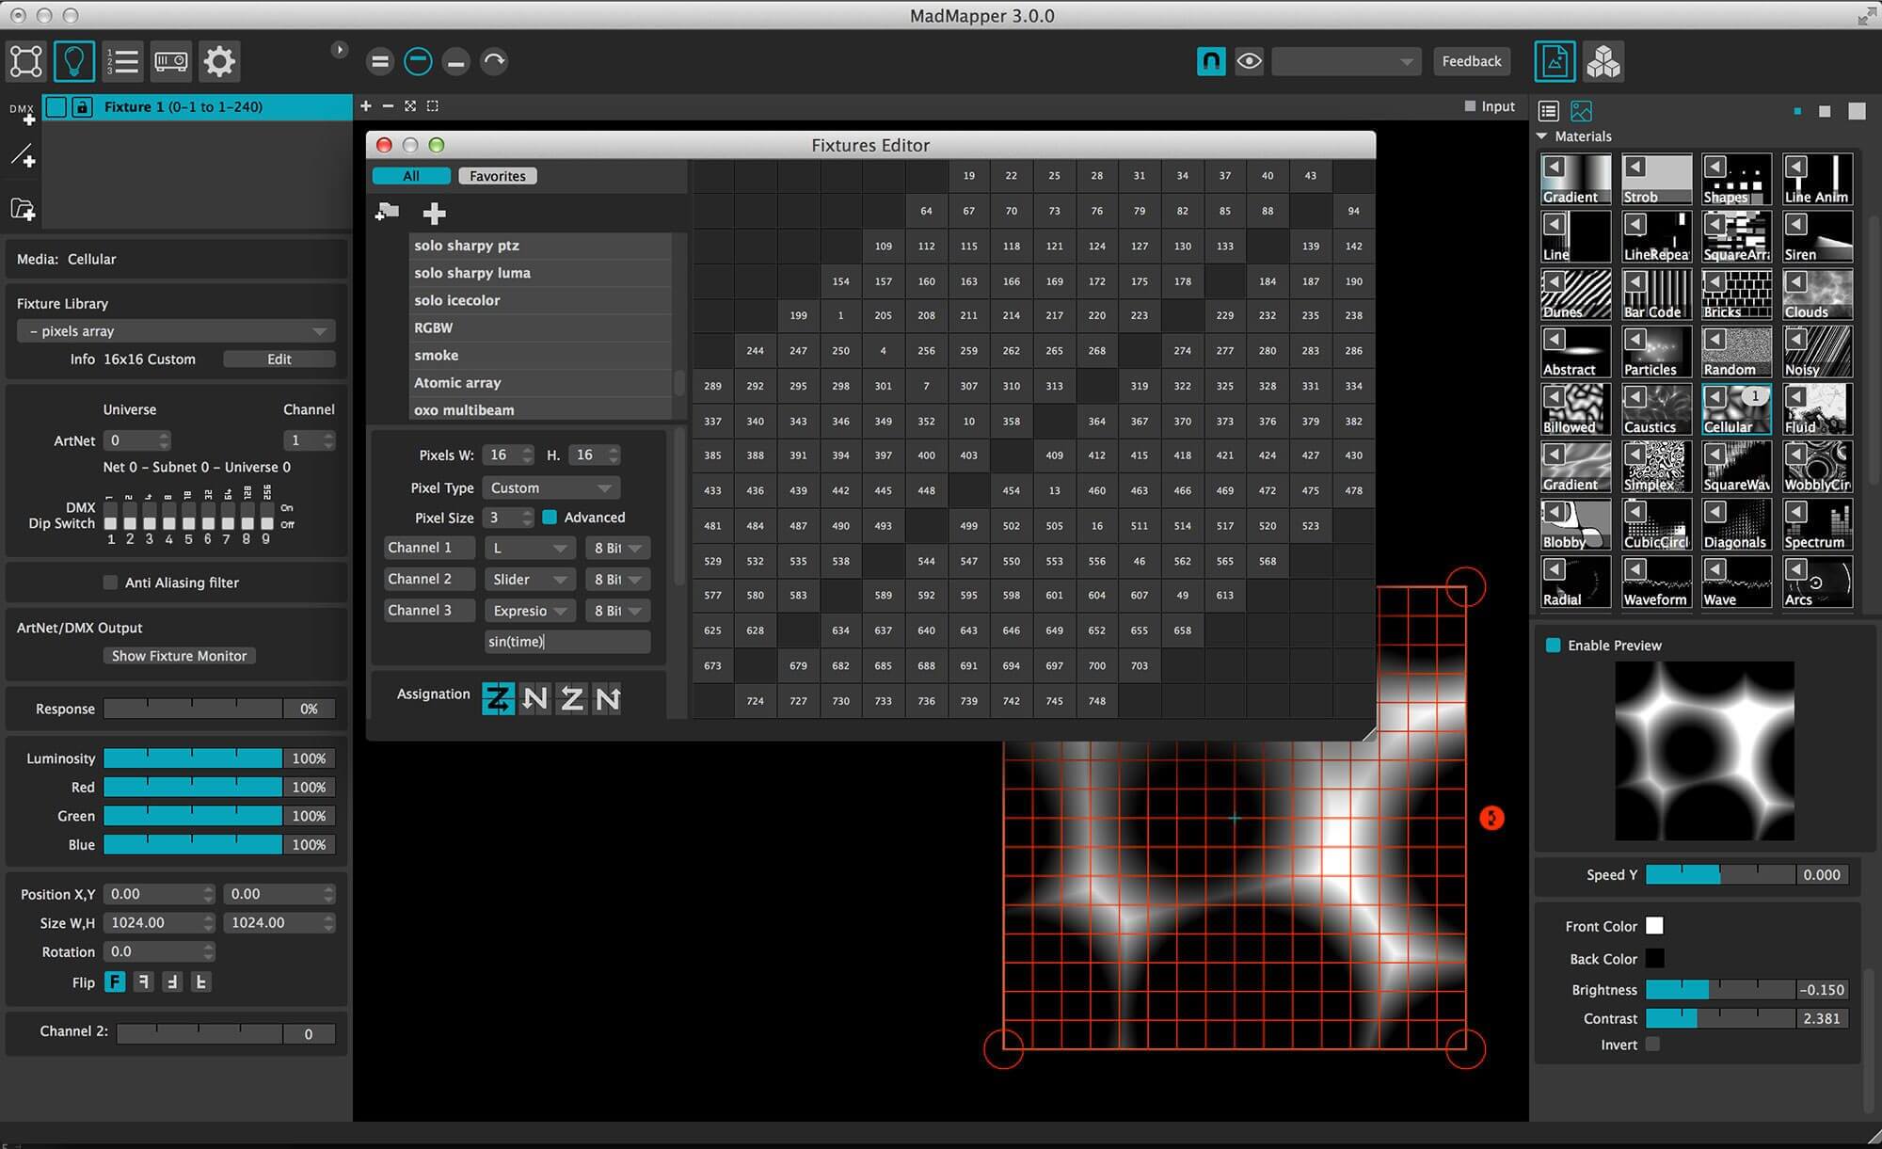Check the Invert checkbox
Viewport: 1882px width, 1149px height.
[1653, 1045]
